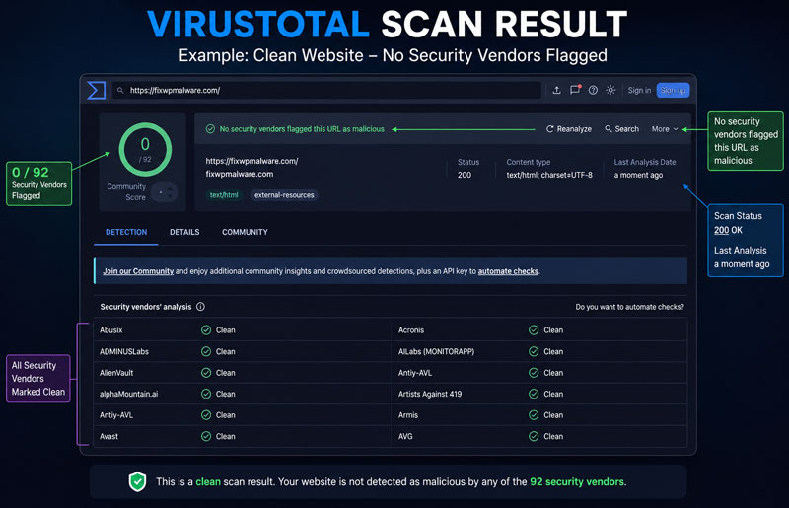This screenshot has height=508, width=789.
Task: Click the text/html tag
Action: 224,195
